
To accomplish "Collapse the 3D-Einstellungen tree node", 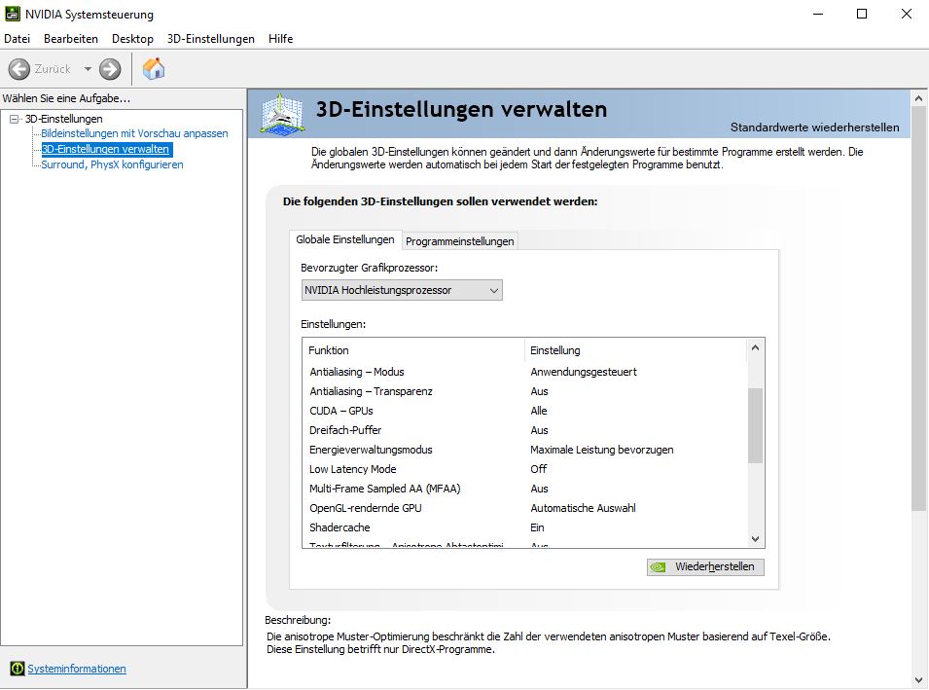I will [x=15, y=119].
